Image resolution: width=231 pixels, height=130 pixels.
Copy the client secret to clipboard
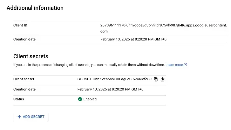156,79
